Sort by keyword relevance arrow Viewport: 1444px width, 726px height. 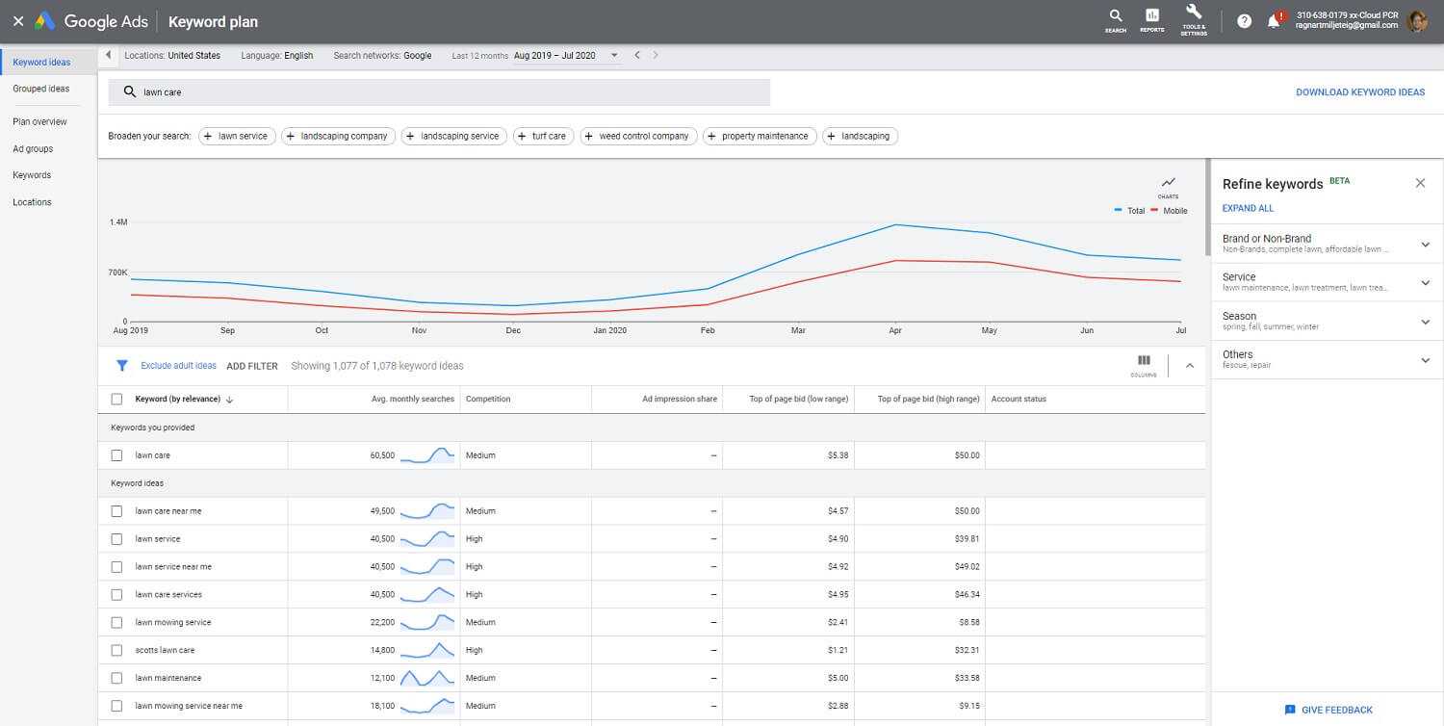click(229, 400)
